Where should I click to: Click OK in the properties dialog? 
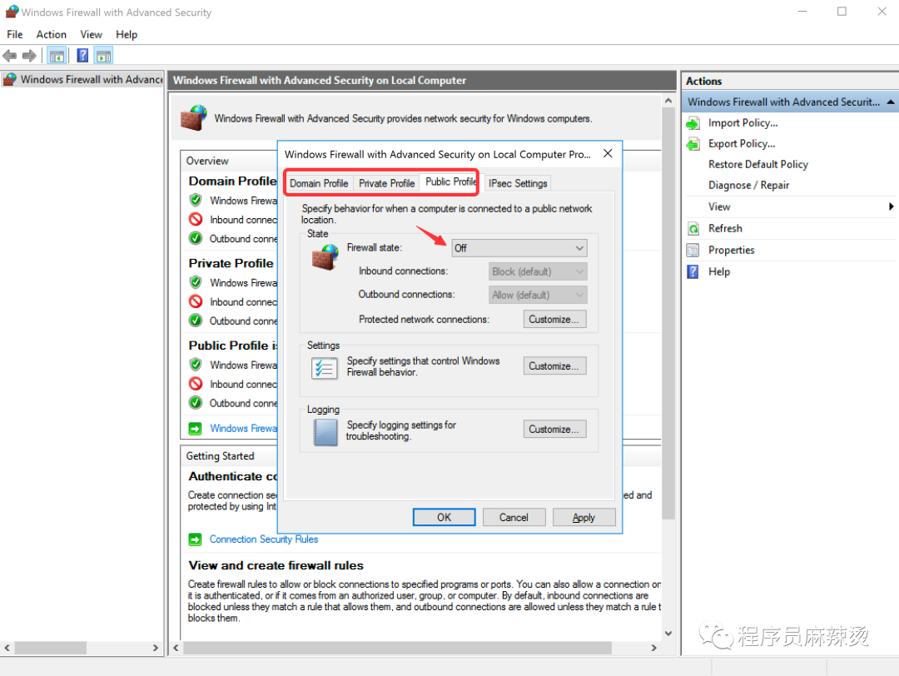[445, 517]
